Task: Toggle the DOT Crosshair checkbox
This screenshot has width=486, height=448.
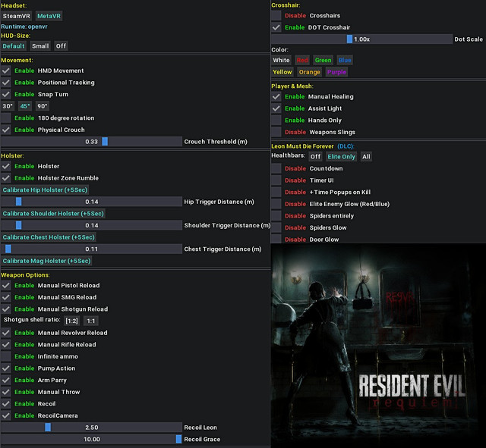Action: 276,27
